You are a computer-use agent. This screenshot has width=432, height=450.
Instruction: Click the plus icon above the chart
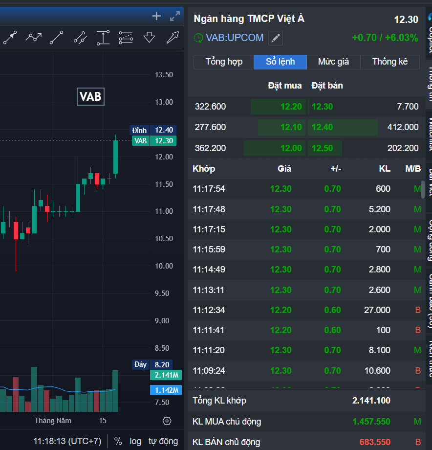coord(156,16)
